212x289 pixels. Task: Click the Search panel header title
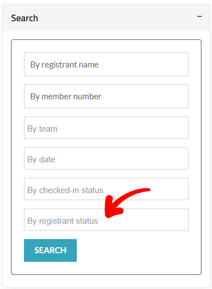tap(24, 18)
